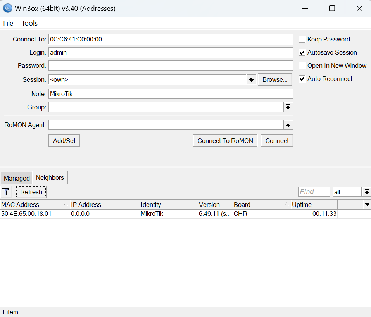Select MAC address 50:4E:65:00:18:01 cell

pyautogui.click(x=35, y=214)
